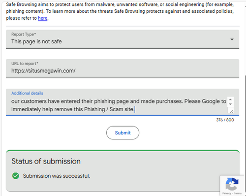
Task: Click textarea scroll down arrow
Action: tap(230, 104)
